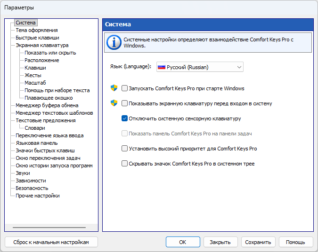The width and height of the screenshot is (318, 252).
Task: Select Плавающее окошко entry
Action: point(49,98)
